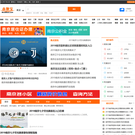Select the 推荐 tab
The height and width of the screenshot is (135, 135).
6,102
